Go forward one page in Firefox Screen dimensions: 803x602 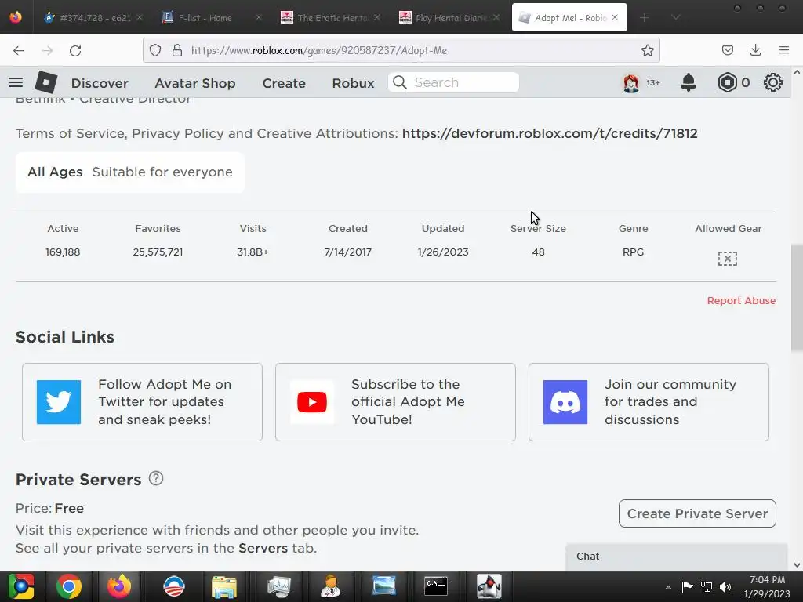(x=47, y=50)
